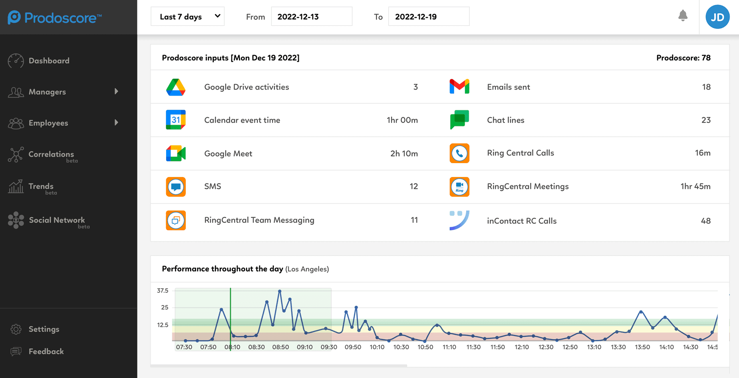Click the SMS icon
The width and height of the screenshot is (739, 378).
(x=176, y=187)
